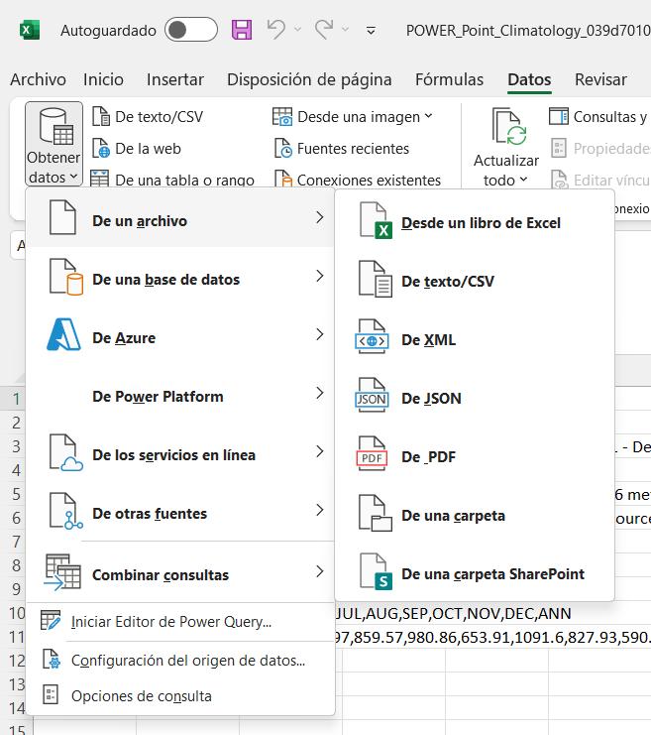
Task: Click the Opciones de consulta icon
Action: [51, 694]
